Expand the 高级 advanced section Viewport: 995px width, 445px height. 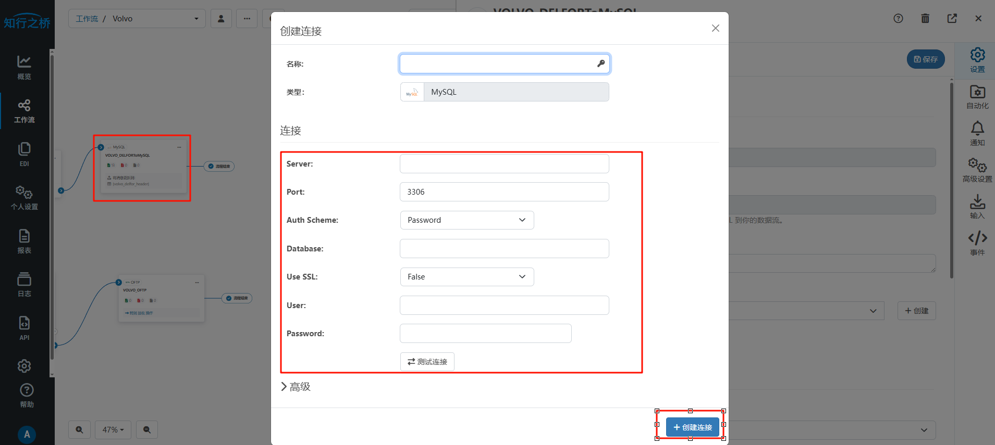click(296, 387)
